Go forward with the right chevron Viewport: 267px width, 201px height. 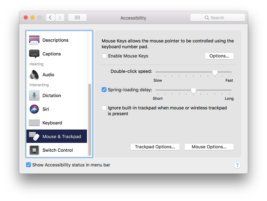pos(60,17)
